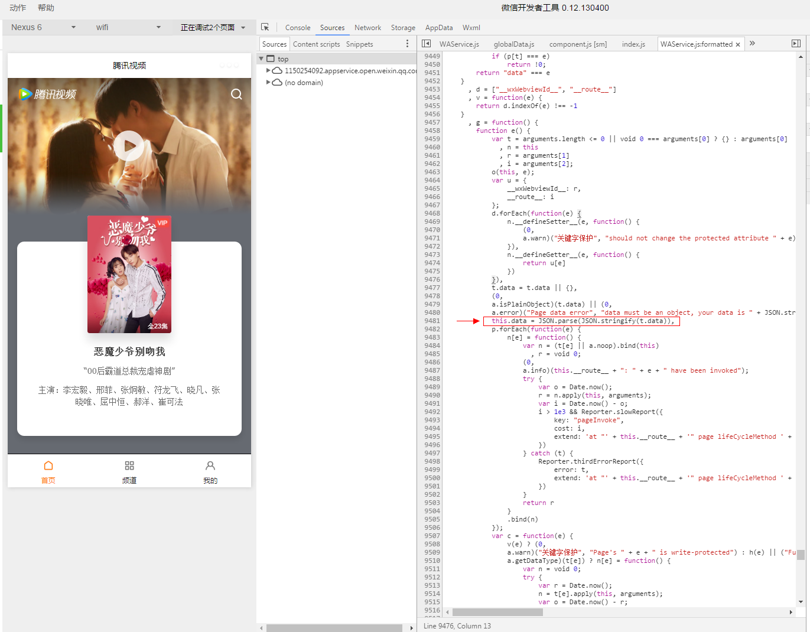Expand the appservice.open.weixin.qq.com node

click(x=269, y=71)
